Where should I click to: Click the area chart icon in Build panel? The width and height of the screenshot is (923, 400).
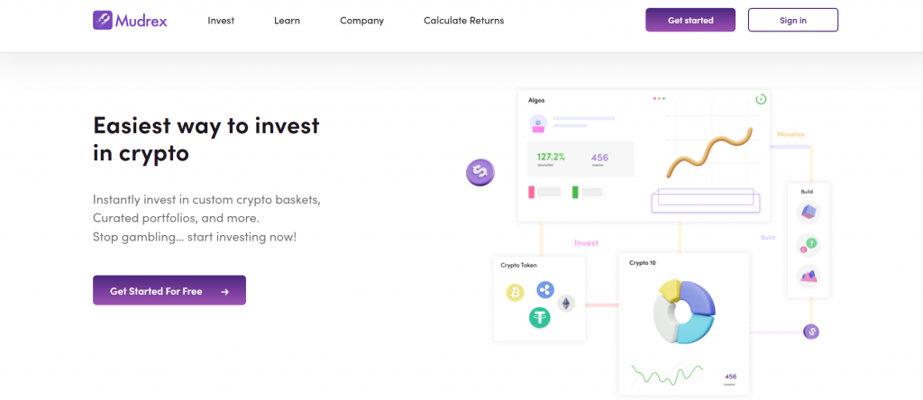pos(809,276)
